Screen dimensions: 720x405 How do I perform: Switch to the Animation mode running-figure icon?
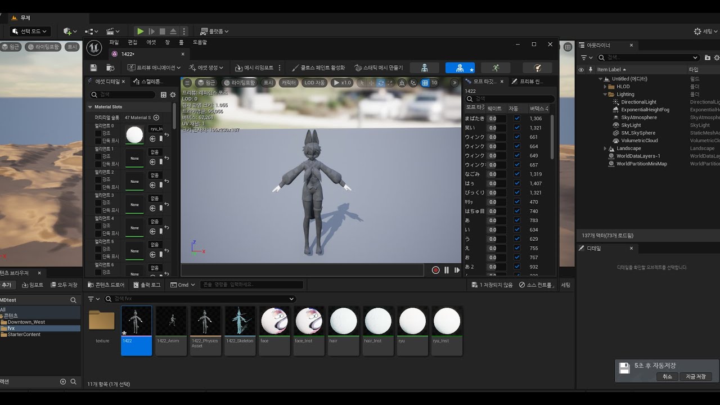coord(495,67)
